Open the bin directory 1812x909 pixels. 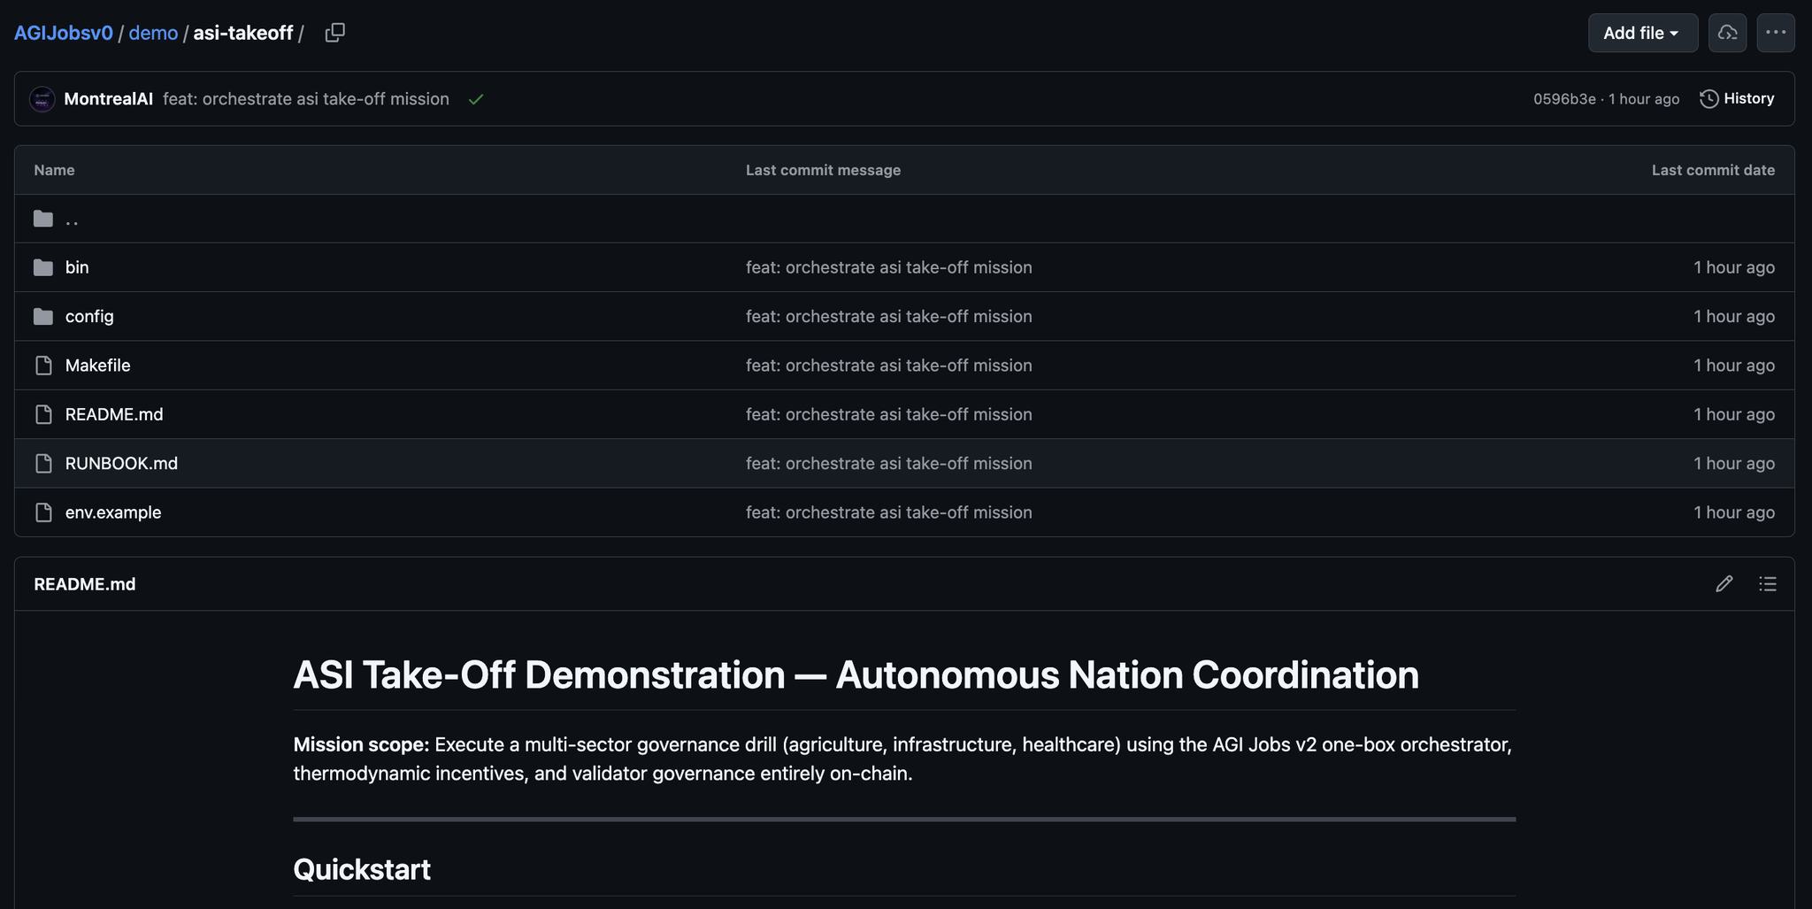click(77, 267)
